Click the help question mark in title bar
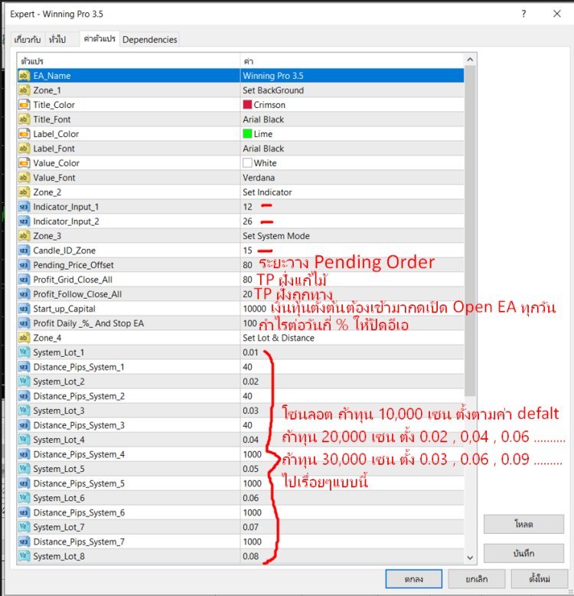 523,14
